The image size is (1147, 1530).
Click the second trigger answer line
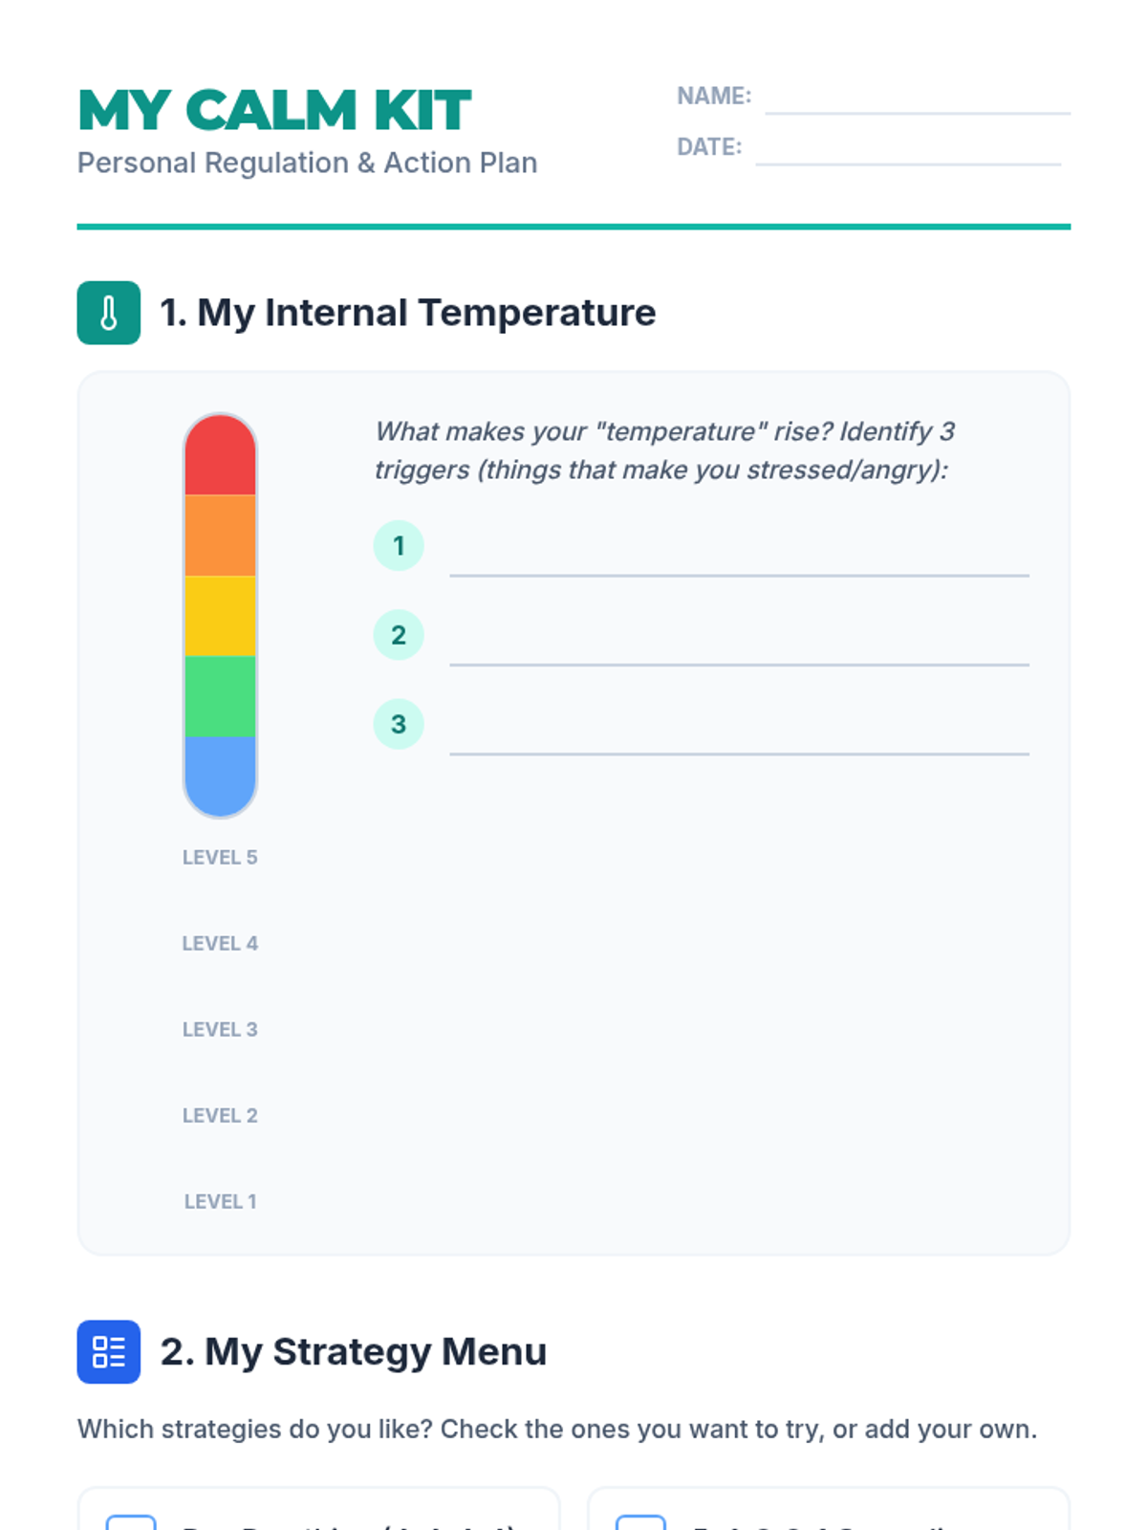click(x=739, y=645)
